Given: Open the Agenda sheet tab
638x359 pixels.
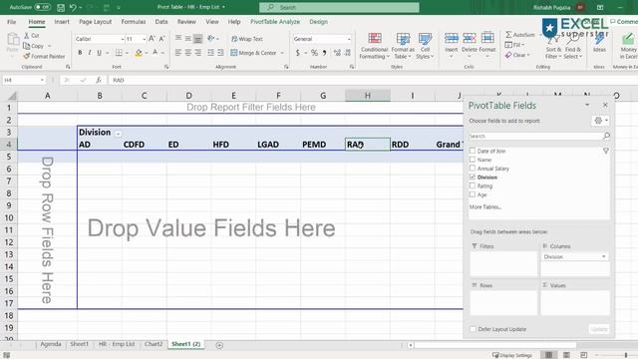Looking at the screenshot, I should (x=51, y=344).
